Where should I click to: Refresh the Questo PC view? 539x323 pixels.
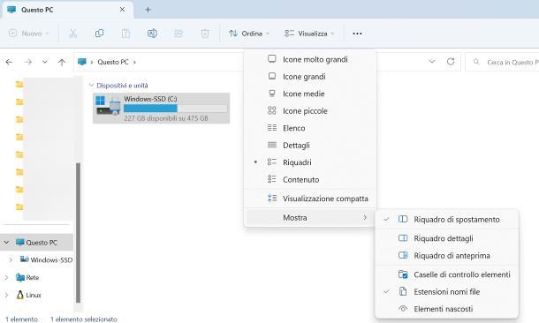[451, 62]
